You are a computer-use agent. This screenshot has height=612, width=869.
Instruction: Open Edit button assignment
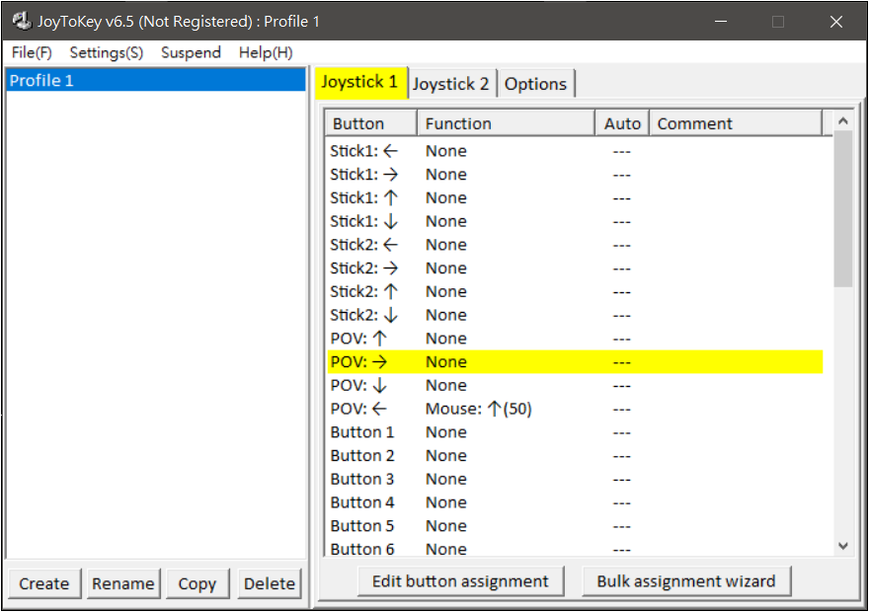(460, 581)
